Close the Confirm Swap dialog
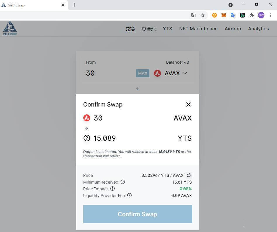277x232 pixels. tap(188, 104)
